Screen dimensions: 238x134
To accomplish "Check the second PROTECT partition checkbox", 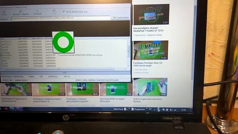I will 1,44.
